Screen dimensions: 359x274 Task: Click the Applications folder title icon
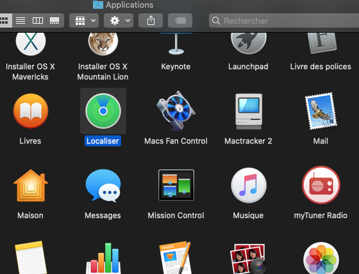(x=98, y=4)
